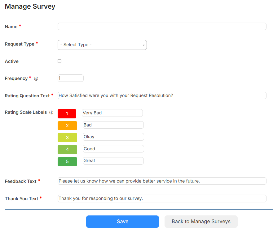
Task: Click the Thank You Text input field
Action: 162,198
